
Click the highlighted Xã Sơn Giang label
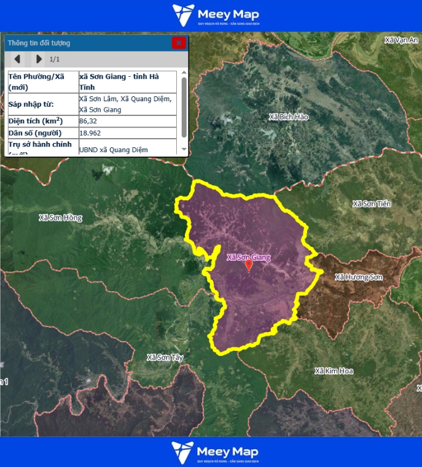(249, 257)
